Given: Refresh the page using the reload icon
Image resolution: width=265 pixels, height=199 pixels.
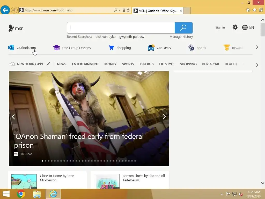Looking at the screenshot, I should 128,10.
